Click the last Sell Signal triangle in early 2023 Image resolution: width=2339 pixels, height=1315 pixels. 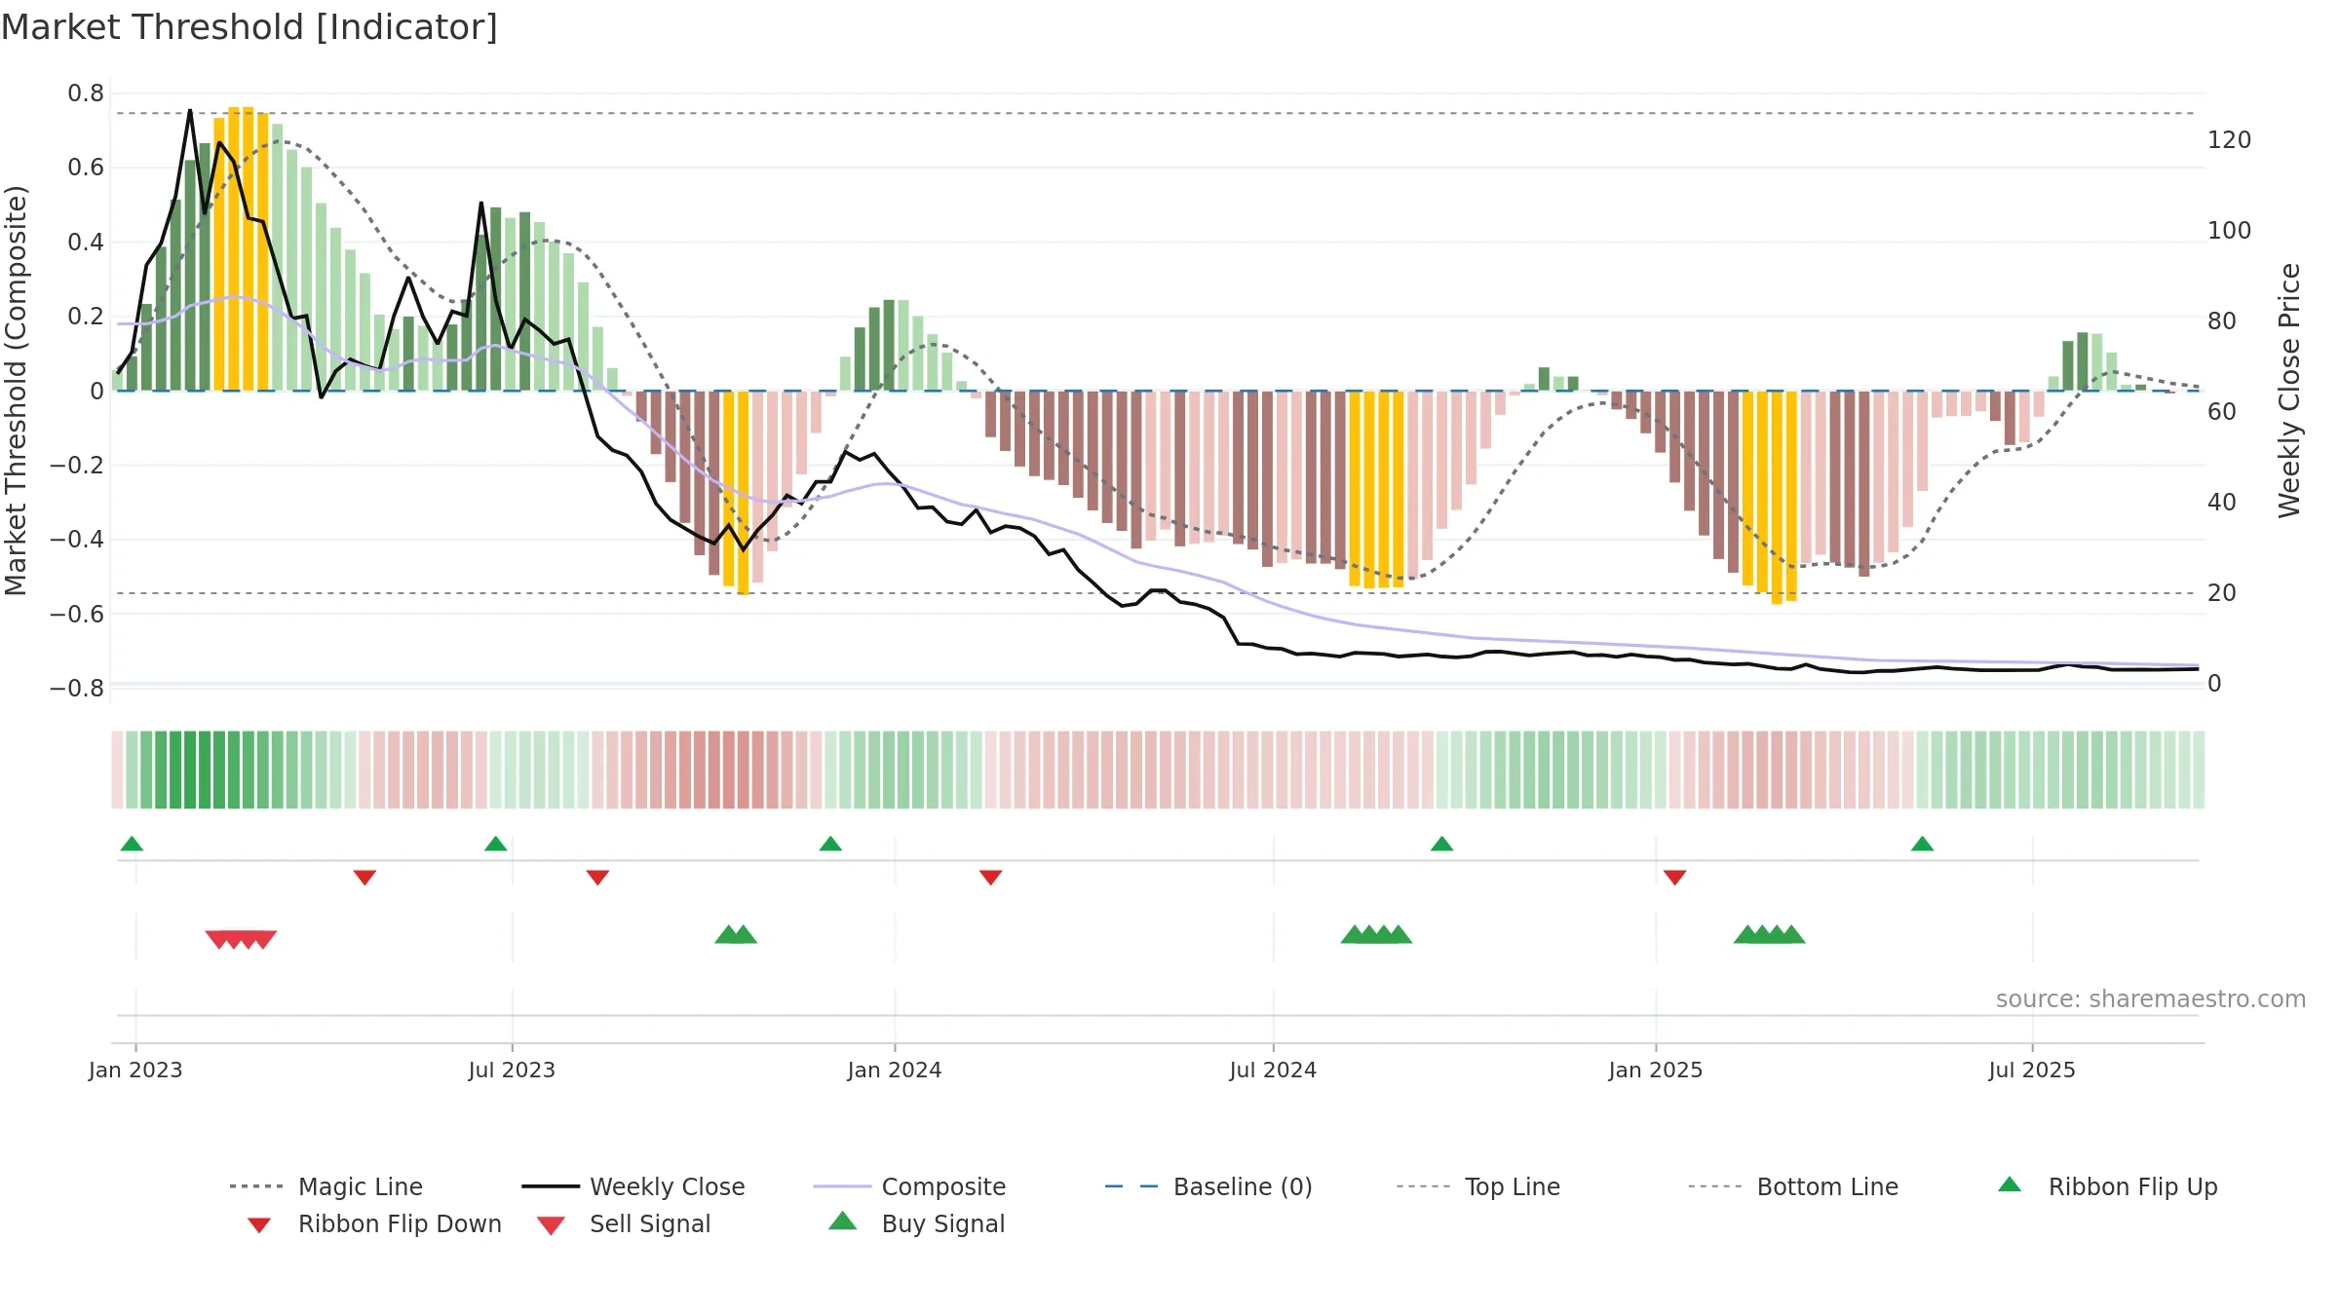tap(263, 939)
